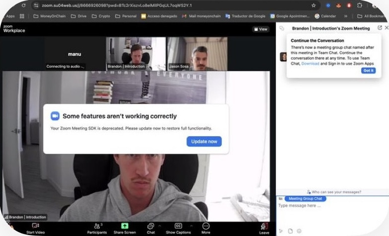Bookmark this page with the star icon

314,5
